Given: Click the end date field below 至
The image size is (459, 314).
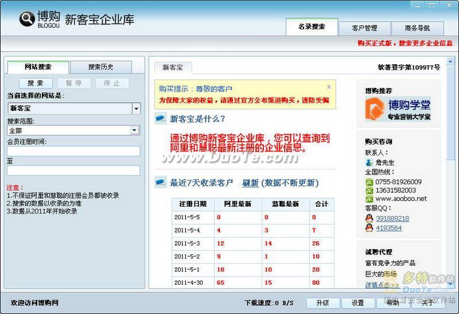Looking at the screenshot, I should pos(73,170).
